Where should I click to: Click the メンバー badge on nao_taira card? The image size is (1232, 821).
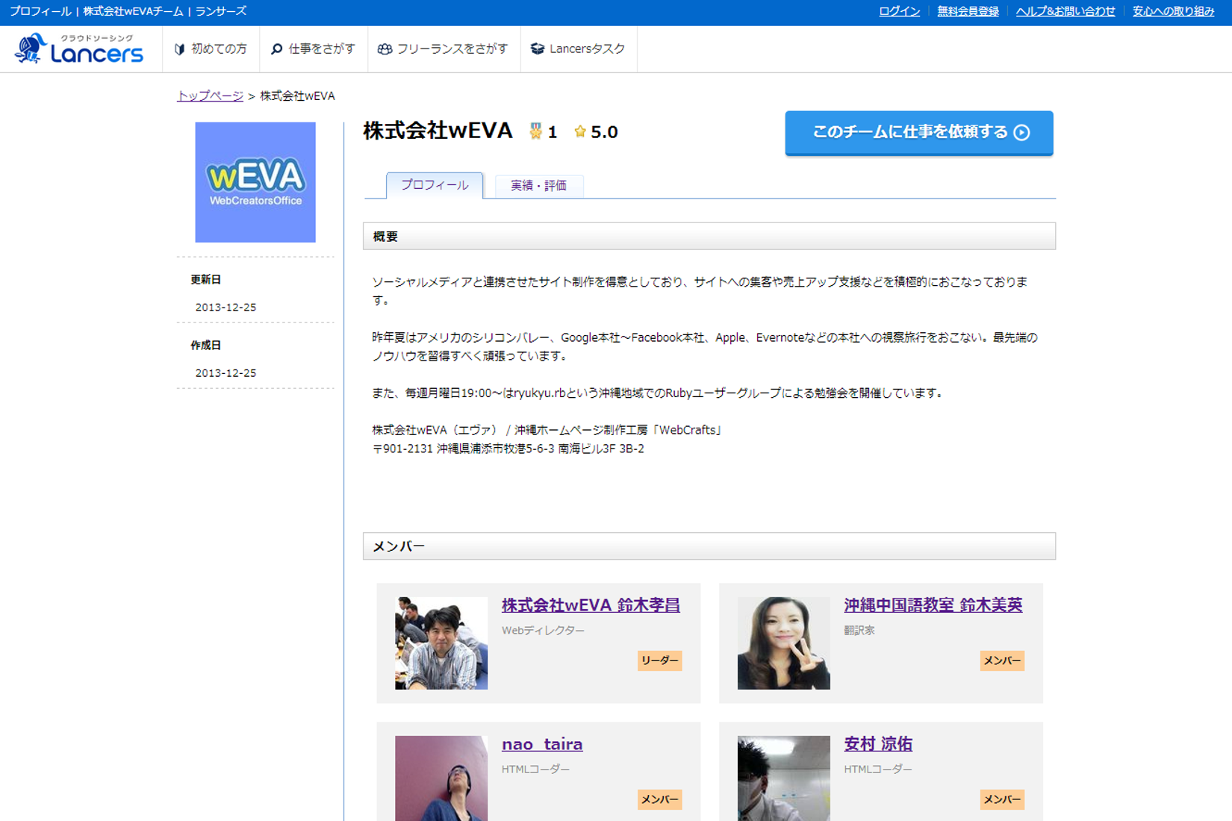coord(660,799)
